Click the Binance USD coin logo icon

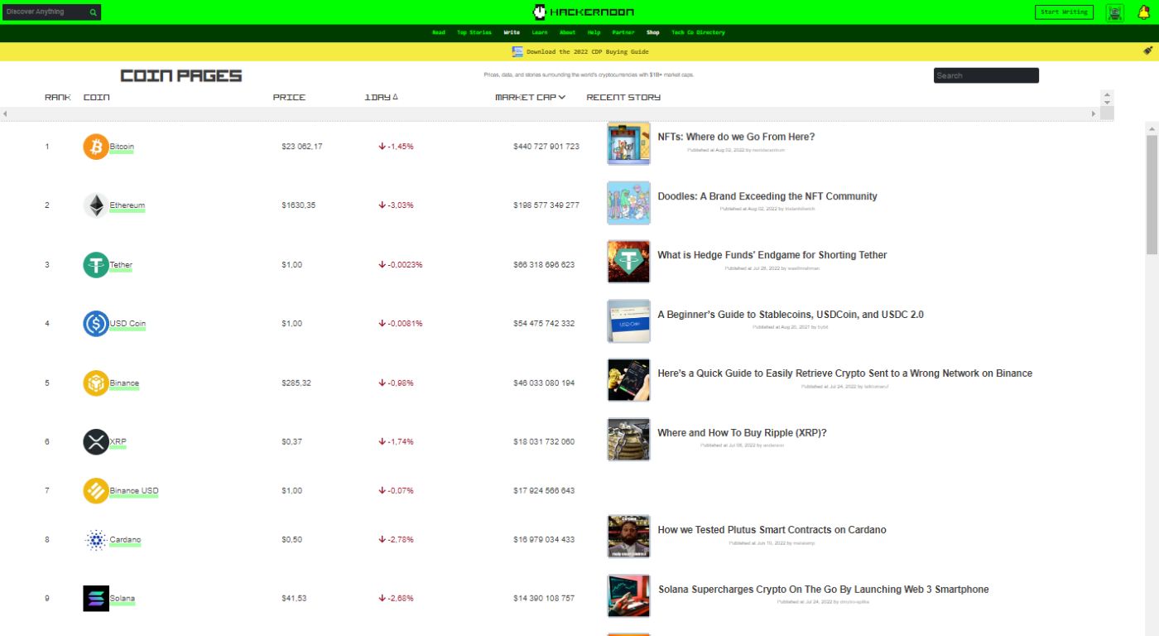click(x=96, y=491)
